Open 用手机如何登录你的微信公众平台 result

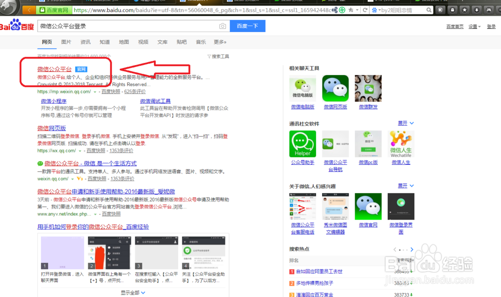(x=93, y=227)
